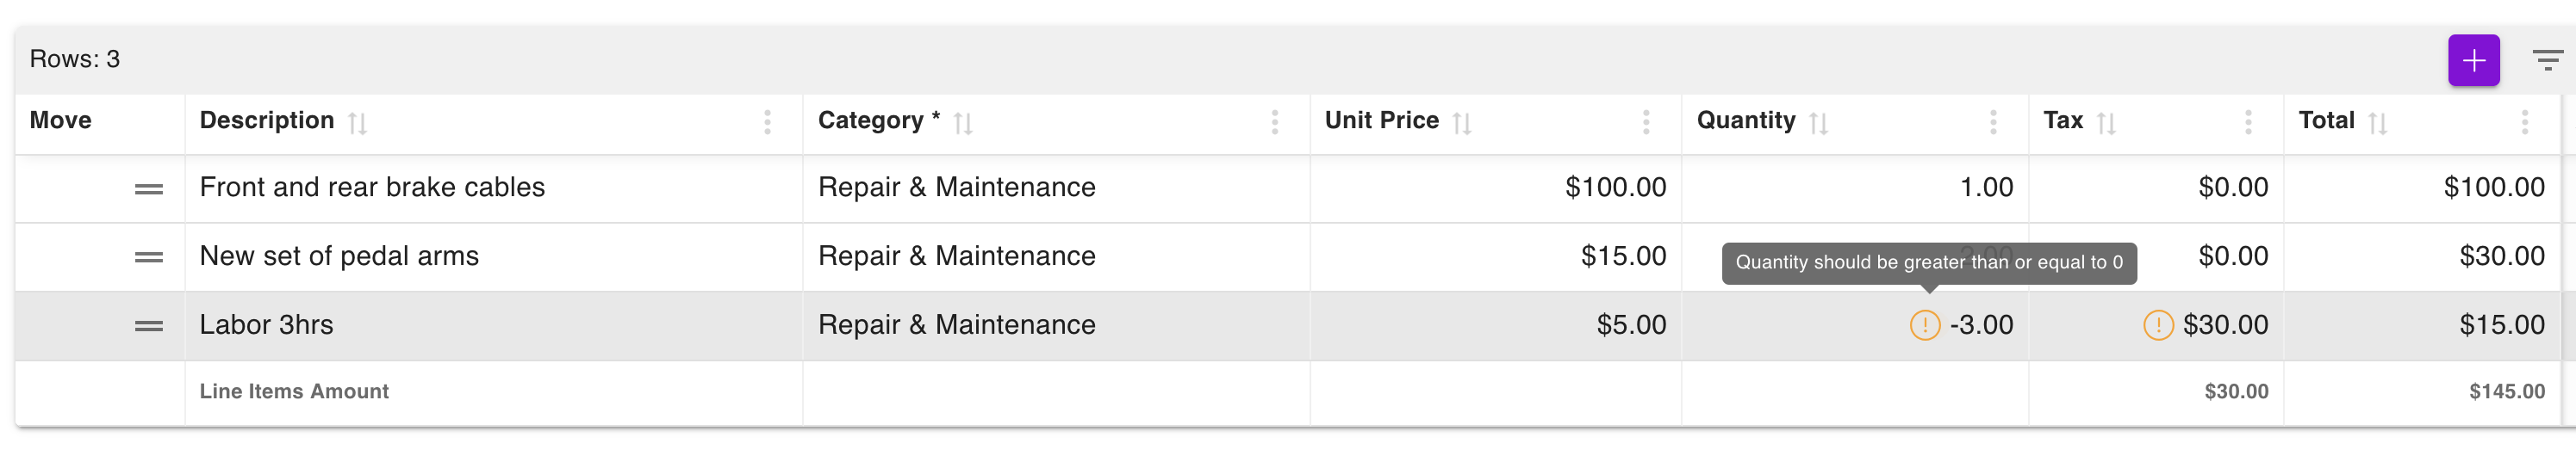Image resolution: width=2576 pixels, height=468 pixels.
Task: Open Category column options menu
Action: (x=1274, y=122)
